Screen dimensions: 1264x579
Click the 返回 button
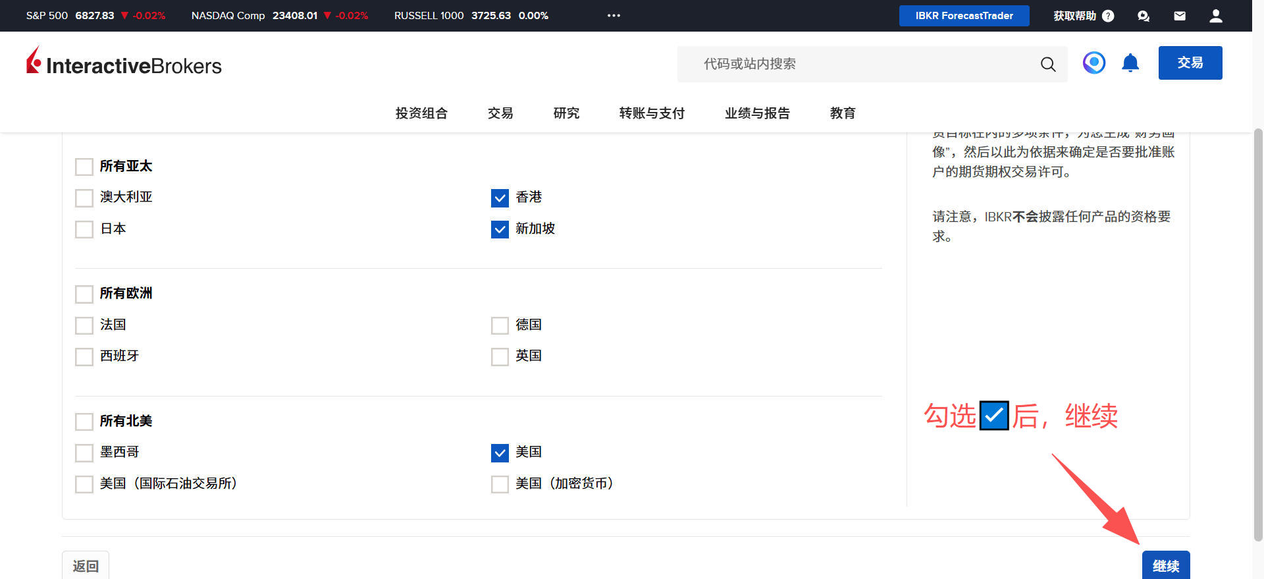point(86,566)
